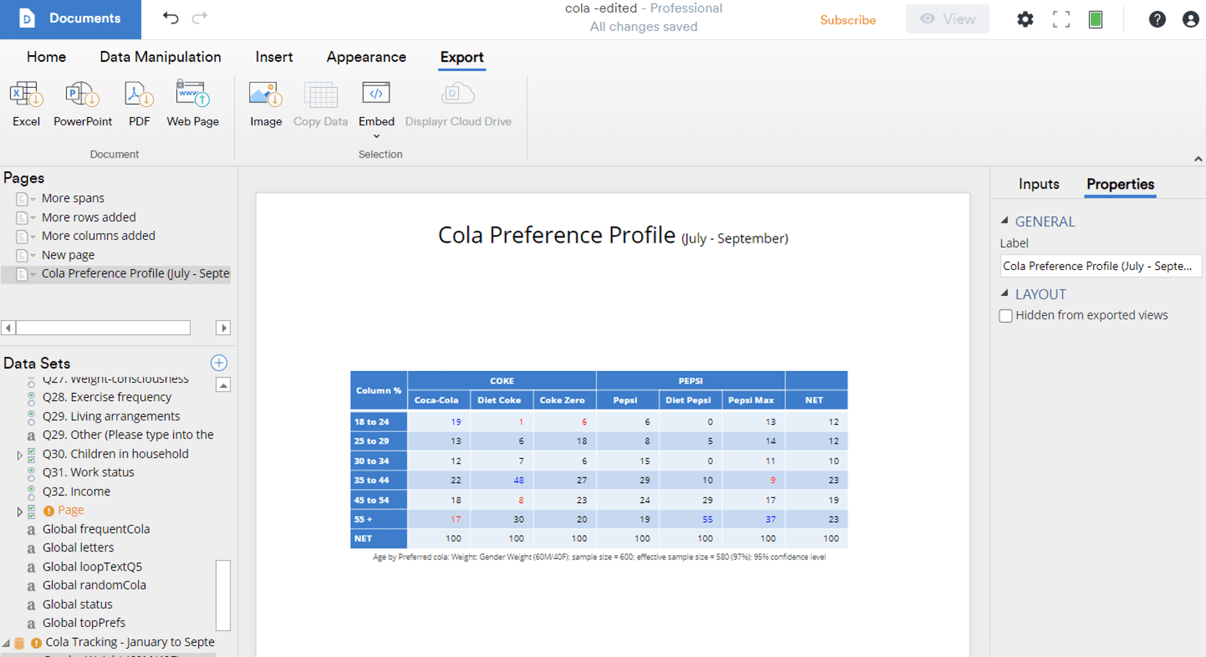Edit the page Label input field
The height and width of the screenshot is (657, 1206).
click(x=1101, y=266)
